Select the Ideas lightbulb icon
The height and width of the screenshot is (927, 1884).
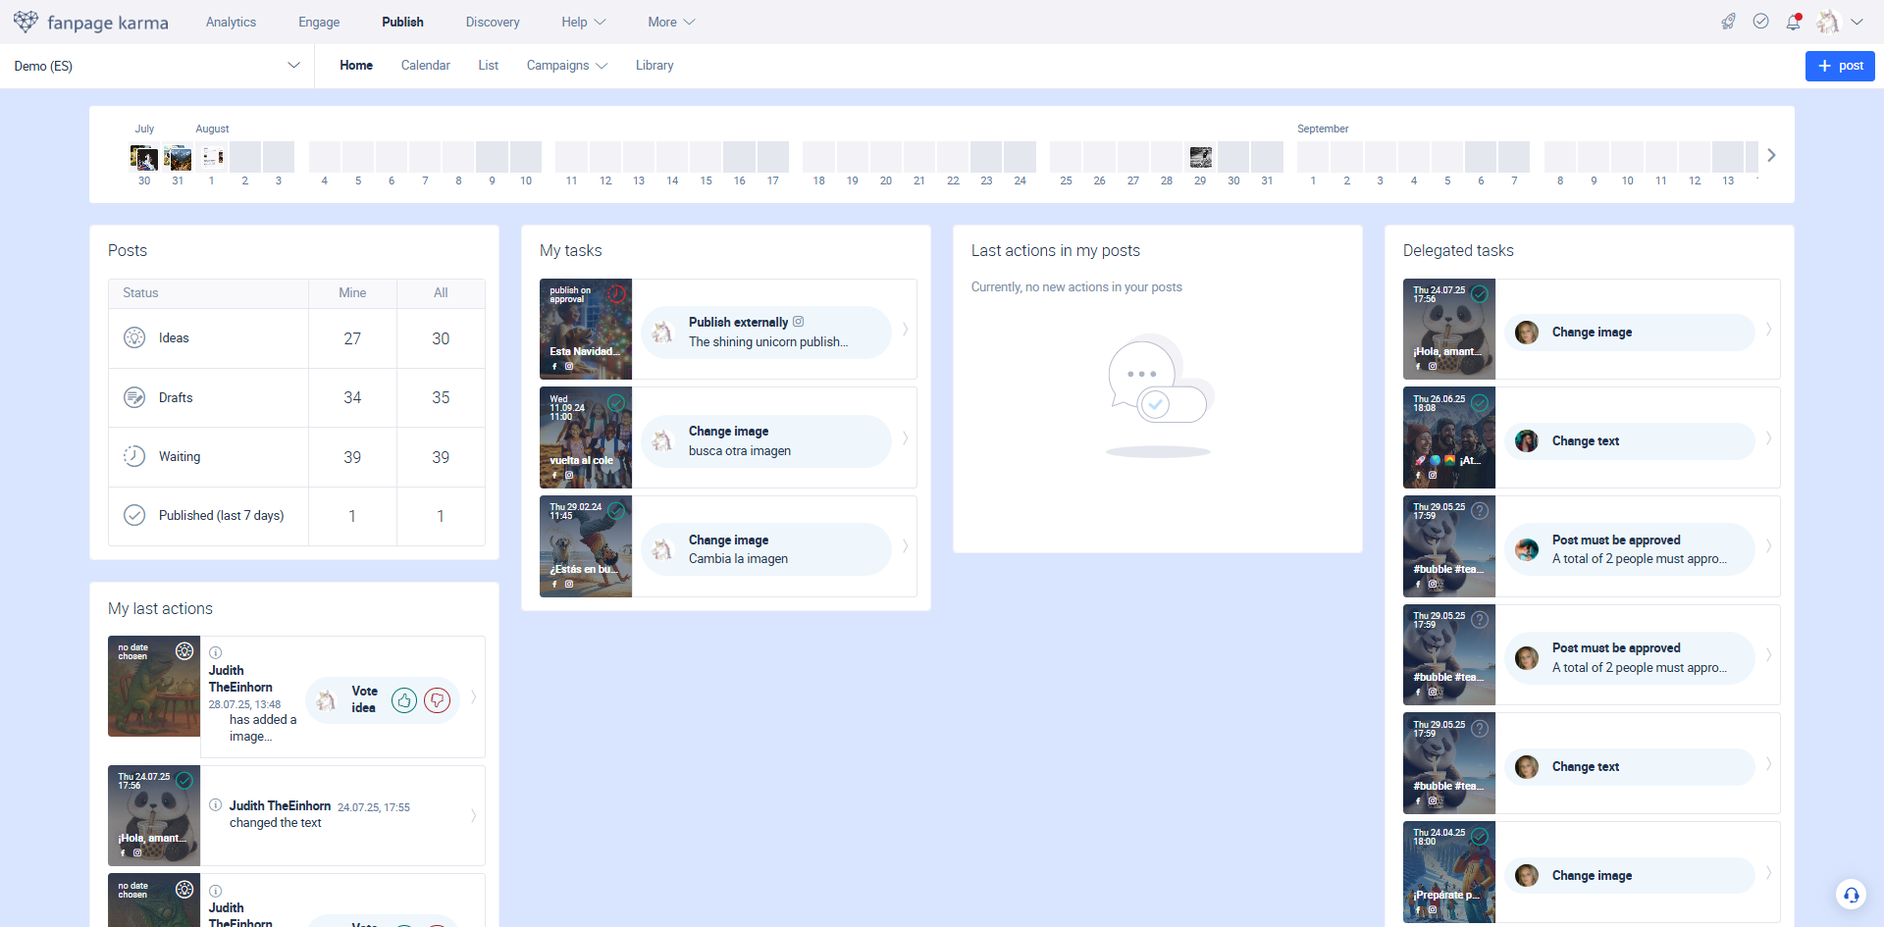pos(134,337)
